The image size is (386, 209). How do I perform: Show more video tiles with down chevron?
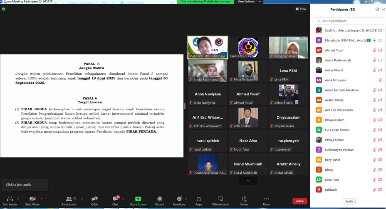coord(248,180)
